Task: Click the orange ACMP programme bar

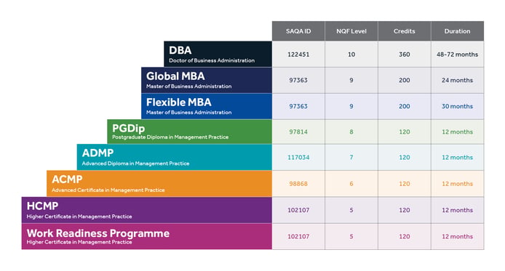Action: (159, 183)
